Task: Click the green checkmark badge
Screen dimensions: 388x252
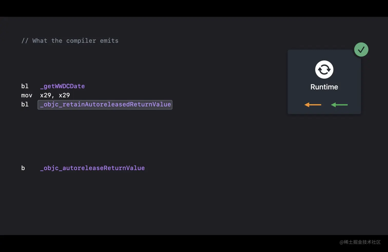Action: [x=361, y=50]
